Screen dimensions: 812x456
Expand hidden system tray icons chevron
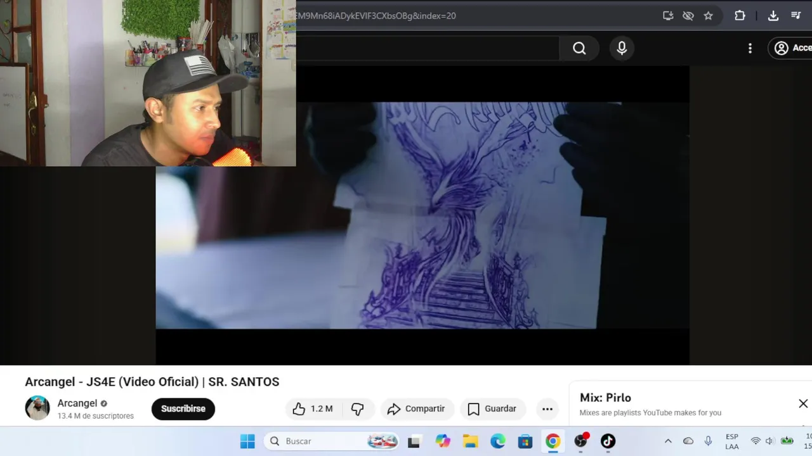(x=668, y=441)
